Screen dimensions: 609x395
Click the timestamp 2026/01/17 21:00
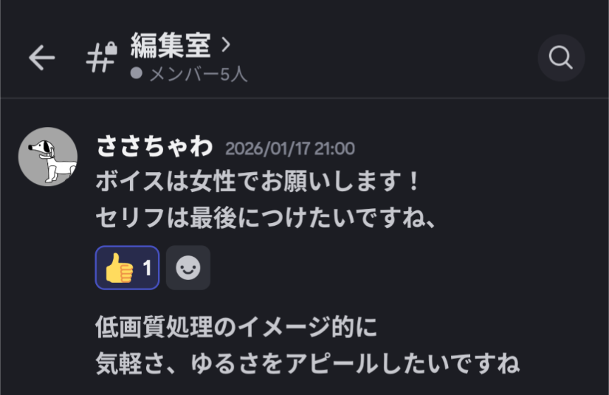[x=290, y=148]
